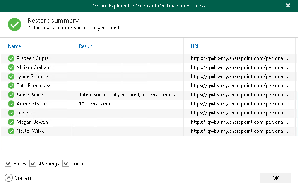Viewport: 298px width, 186px height.
Task: Click the status icon for Lynne Robbins
Action: click(11, 76)
